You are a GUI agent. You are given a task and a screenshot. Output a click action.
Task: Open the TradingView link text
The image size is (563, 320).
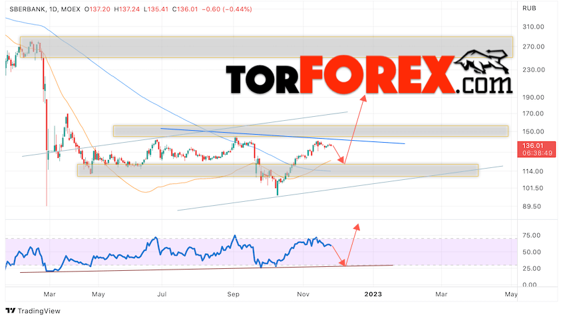(x=39, y=311)
